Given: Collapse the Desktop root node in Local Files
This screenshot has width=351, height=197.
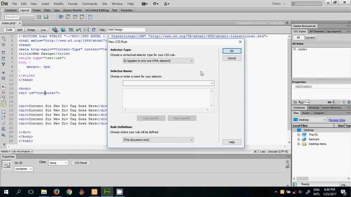Looking at the screenshot, I should (x=295, y=130).
